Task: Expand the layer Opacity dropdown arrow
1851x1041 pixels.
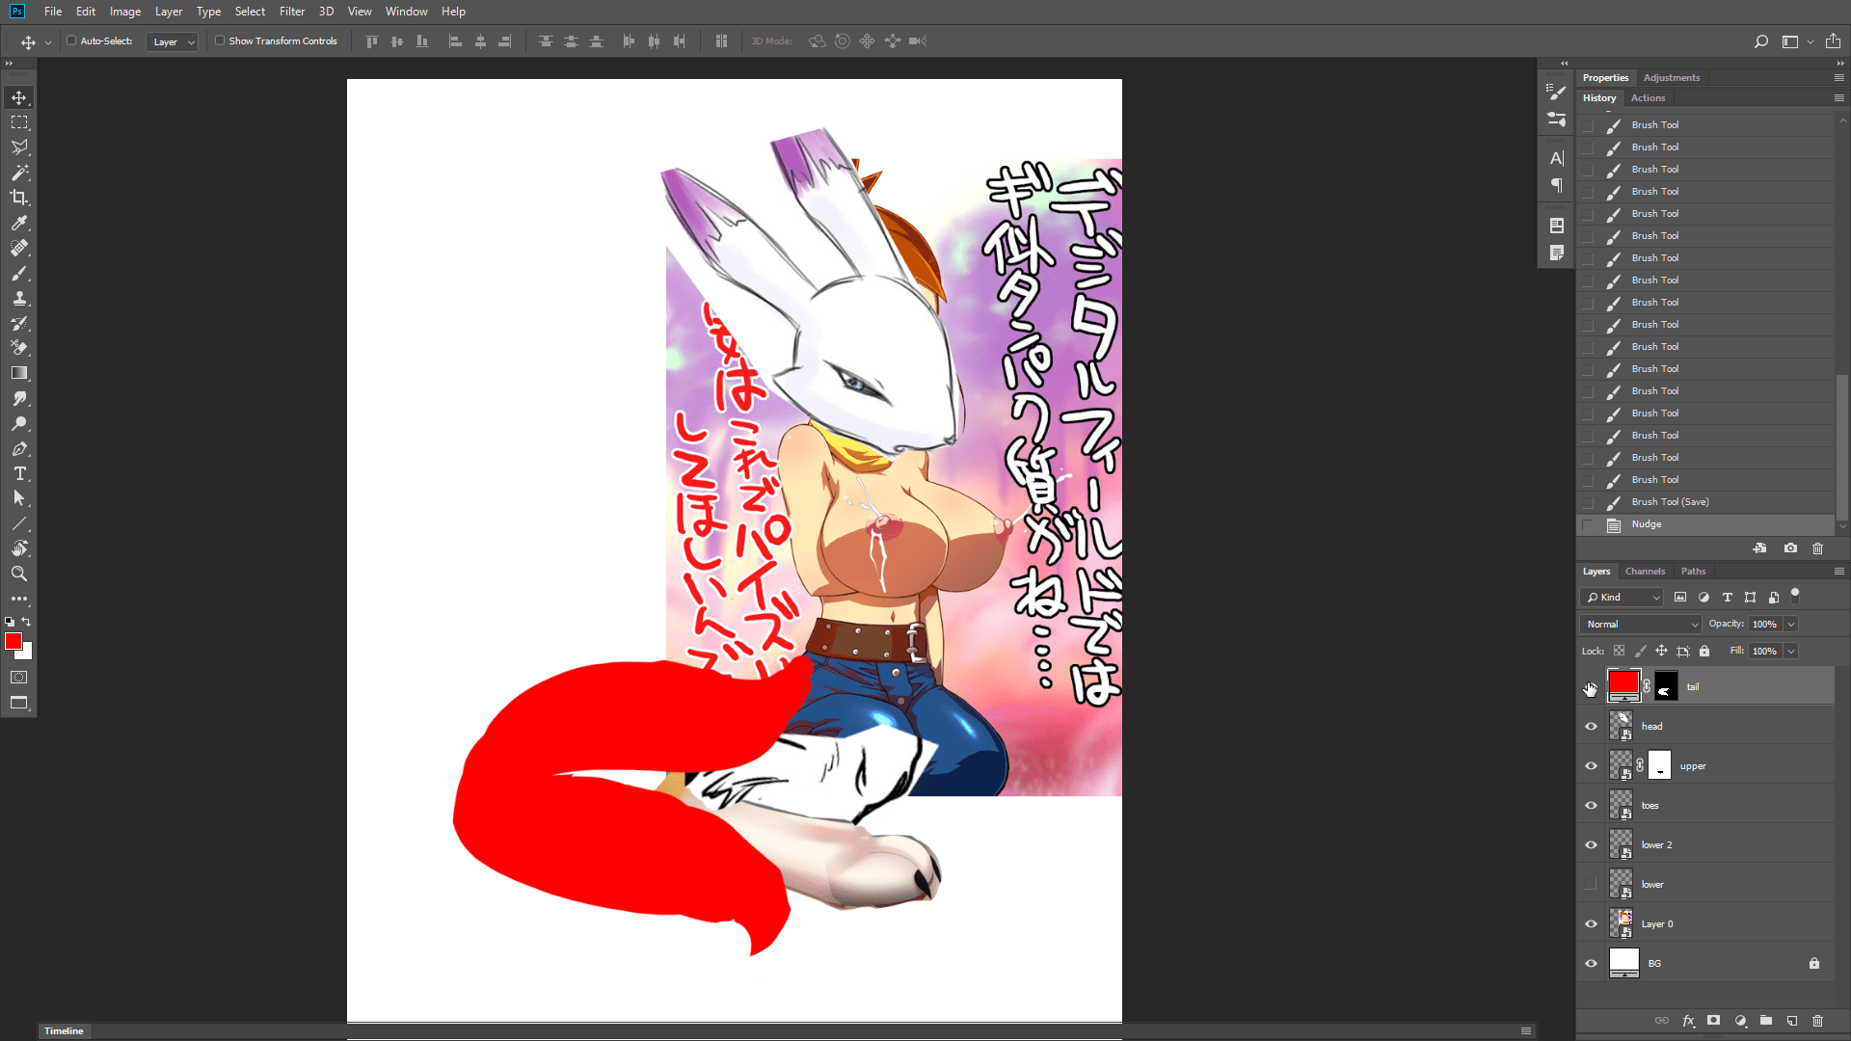Action: click(x=1791, y=625)
